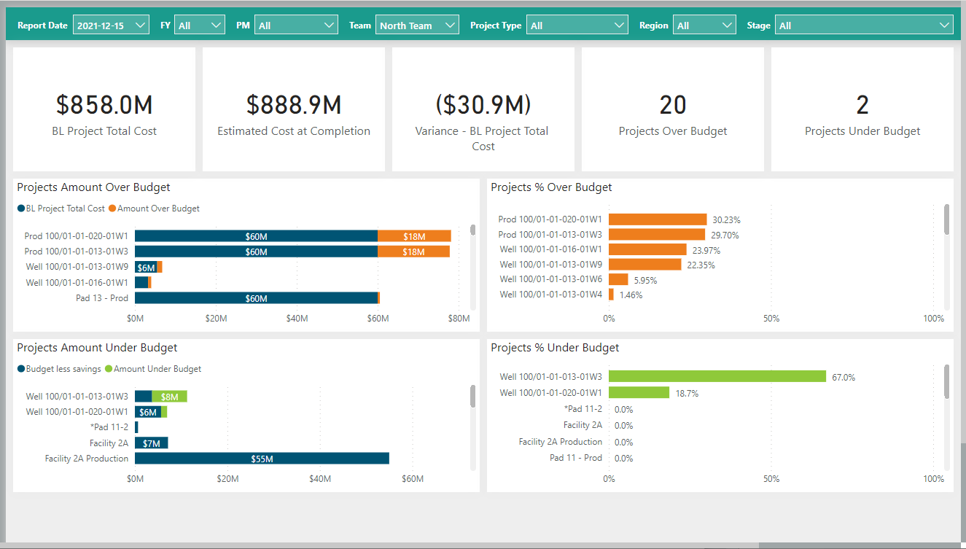Open the PM filter dropdown

pyautogui.click(x=295, y=26)
